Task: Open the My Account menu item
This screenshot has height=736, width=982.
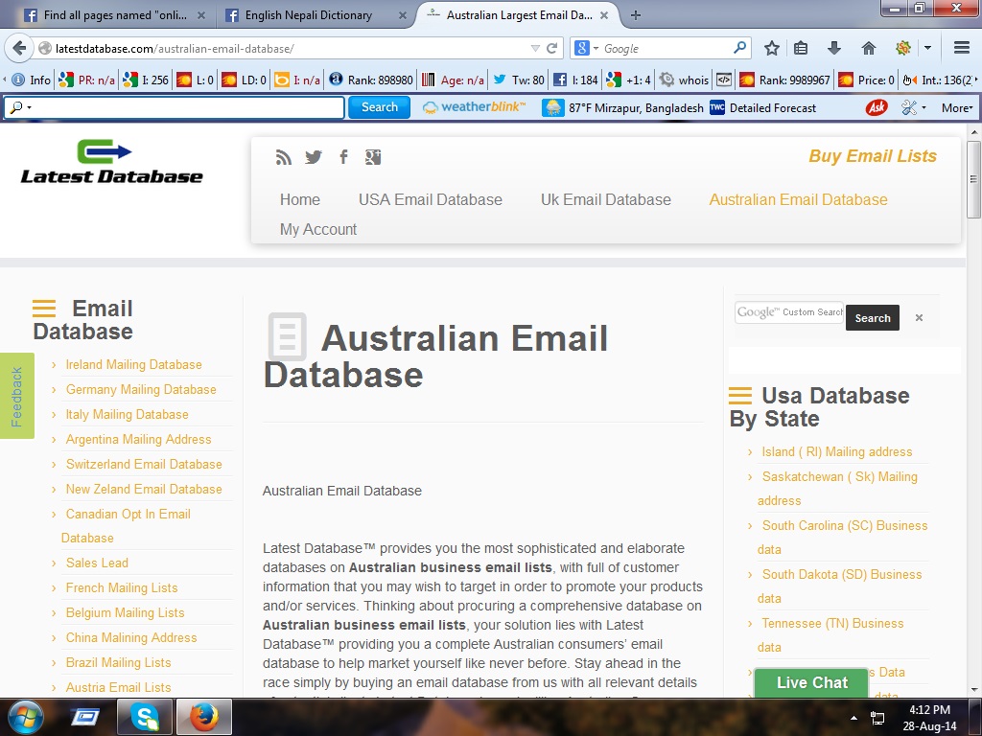Action: click(x=318, y=230)
